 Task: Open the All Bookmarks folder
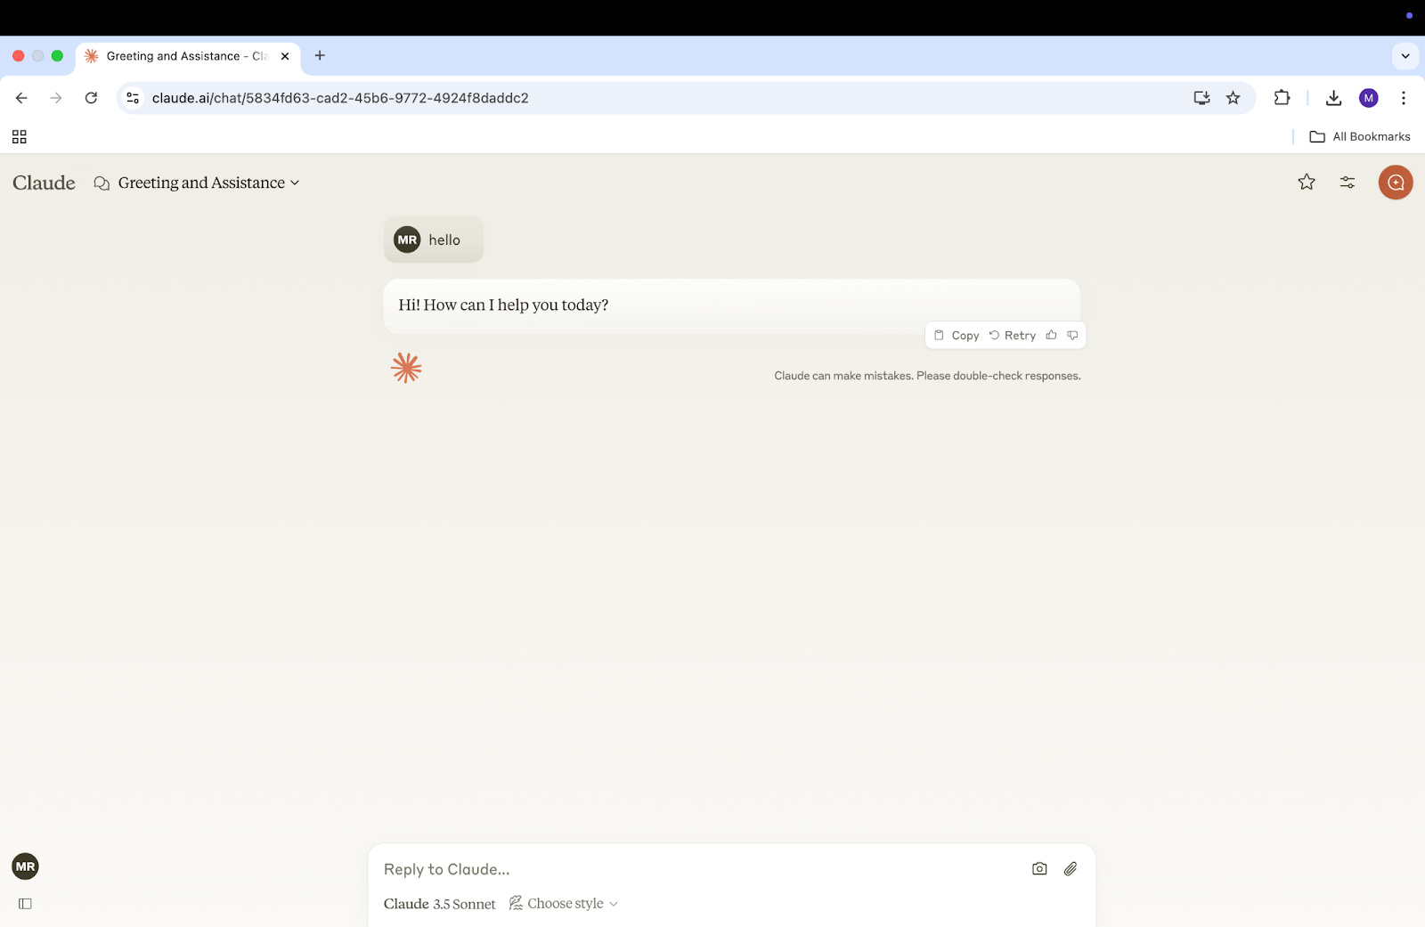click(1360, 136)
